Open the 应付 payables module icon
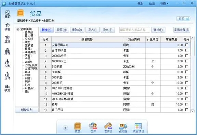197x135 pixels. click(8, 76)
